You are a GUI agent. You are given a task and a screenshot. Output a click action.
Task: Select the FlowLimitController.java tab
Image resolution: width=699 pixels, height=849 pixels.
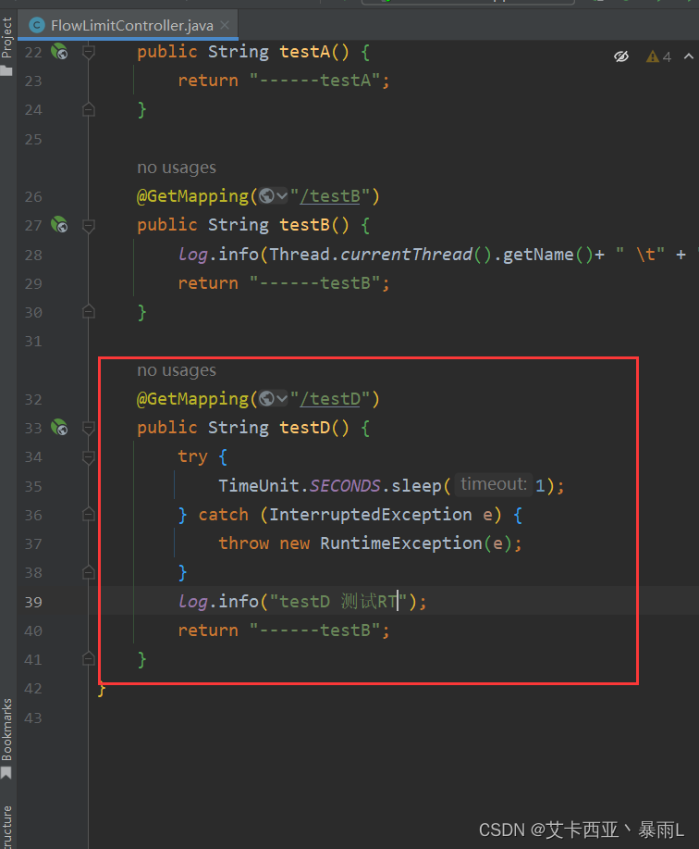click(128, 25)
